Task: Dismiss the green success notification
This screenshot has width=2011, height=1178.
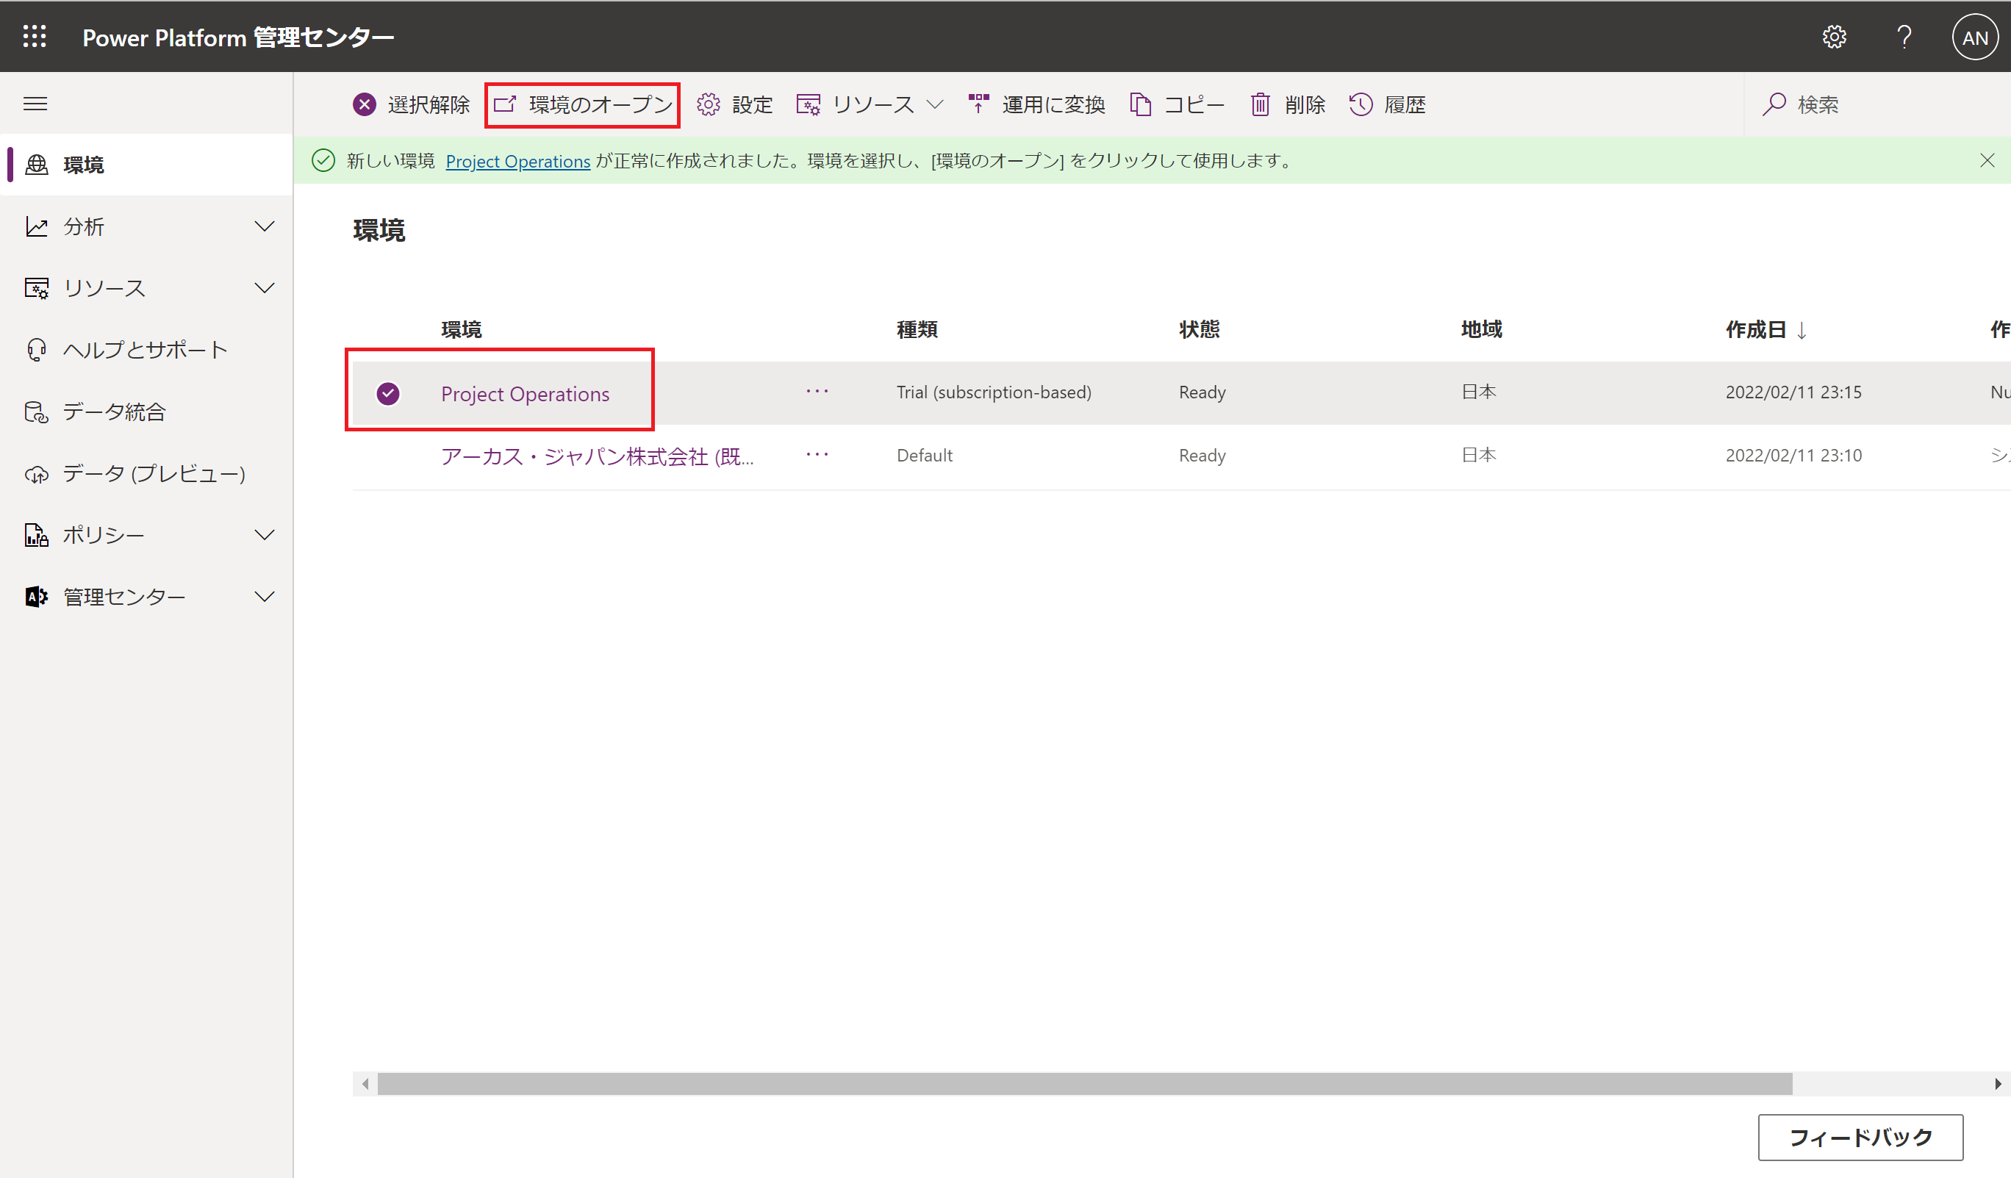Action: (1987, 160)
